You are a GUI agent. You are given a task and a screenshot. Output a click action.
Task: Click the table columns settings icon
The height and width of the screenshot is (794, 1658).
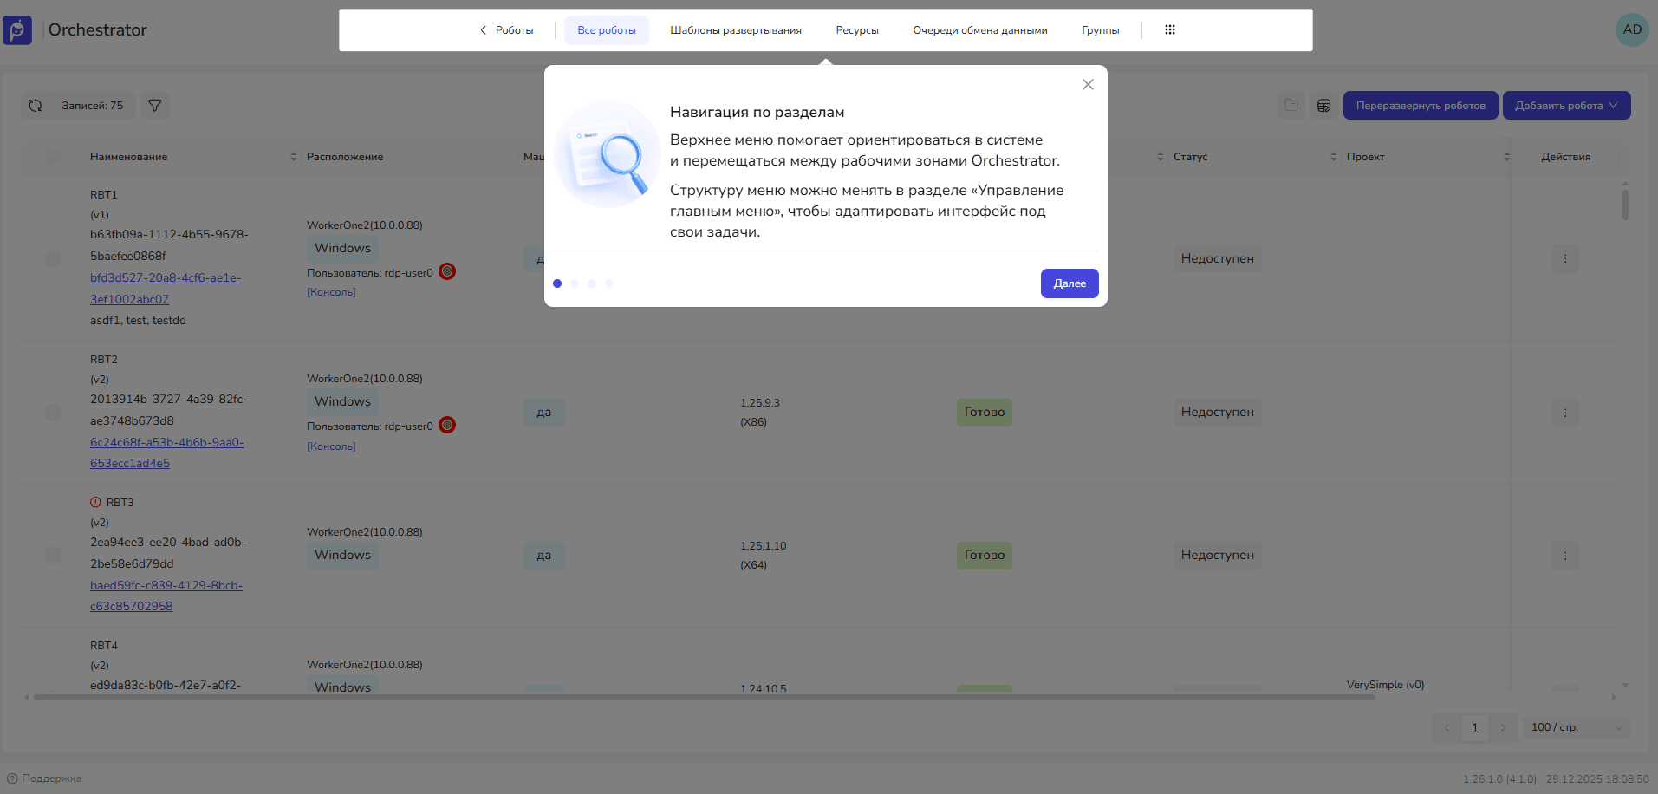pyautogui.click(x=1323, y=106)
